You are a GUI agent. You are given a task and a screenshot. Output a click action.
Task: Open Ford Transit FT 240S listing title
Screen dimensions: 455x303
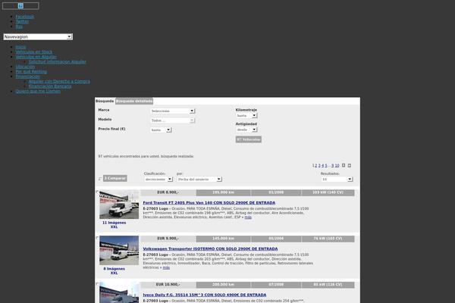click(x=209, y=203)
